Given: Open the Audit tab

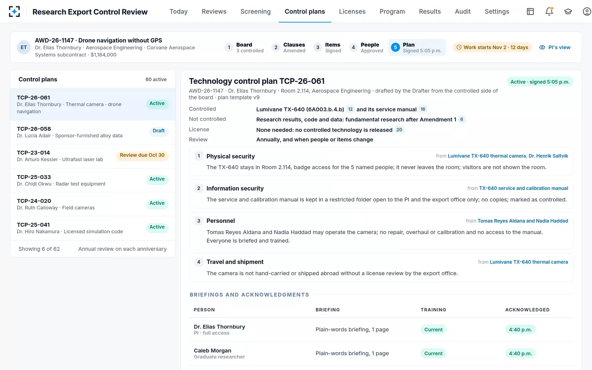Looking at the screenshot, I should (x=462, y=12).
